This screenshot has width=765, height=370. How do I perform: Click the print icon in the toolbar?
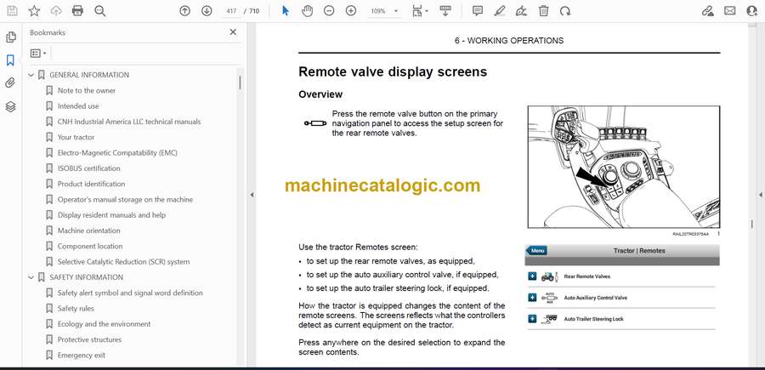[x=77, y=11]
